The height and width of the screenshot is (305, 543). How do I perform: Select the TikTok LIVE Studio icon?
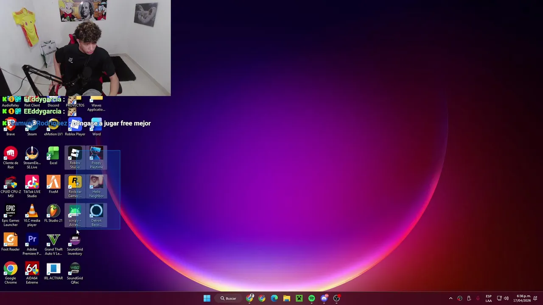32,186
